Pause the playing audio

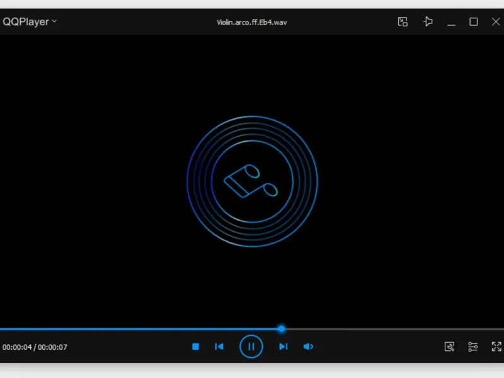click(x=251, y=346)
